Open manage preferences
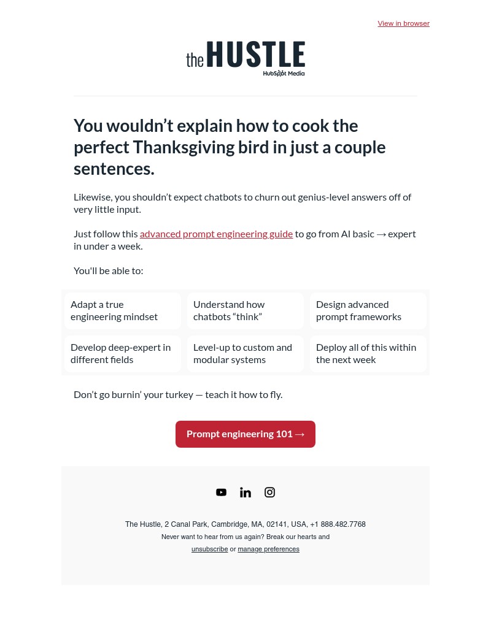The height and width of the screenshot is (628, 491). point(268,549)
